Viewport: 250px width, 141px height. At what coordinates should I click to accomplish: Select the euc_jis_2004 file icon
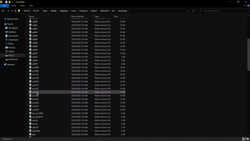[30, 113]
